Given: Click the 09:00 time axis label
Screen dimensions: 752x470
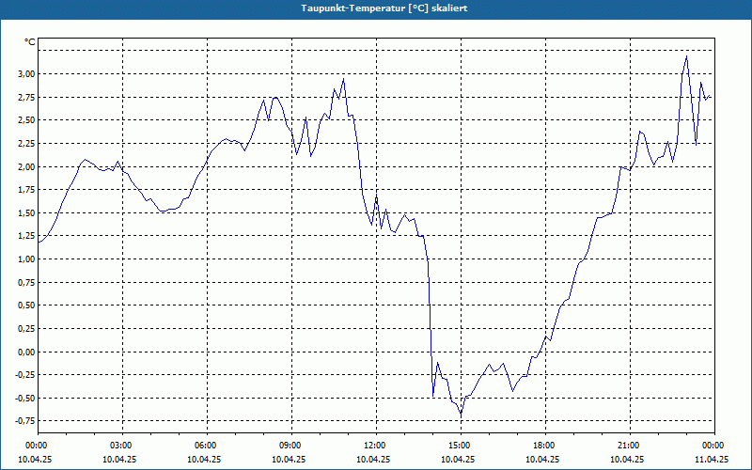Looking at the screenshot, I should 291,446.
